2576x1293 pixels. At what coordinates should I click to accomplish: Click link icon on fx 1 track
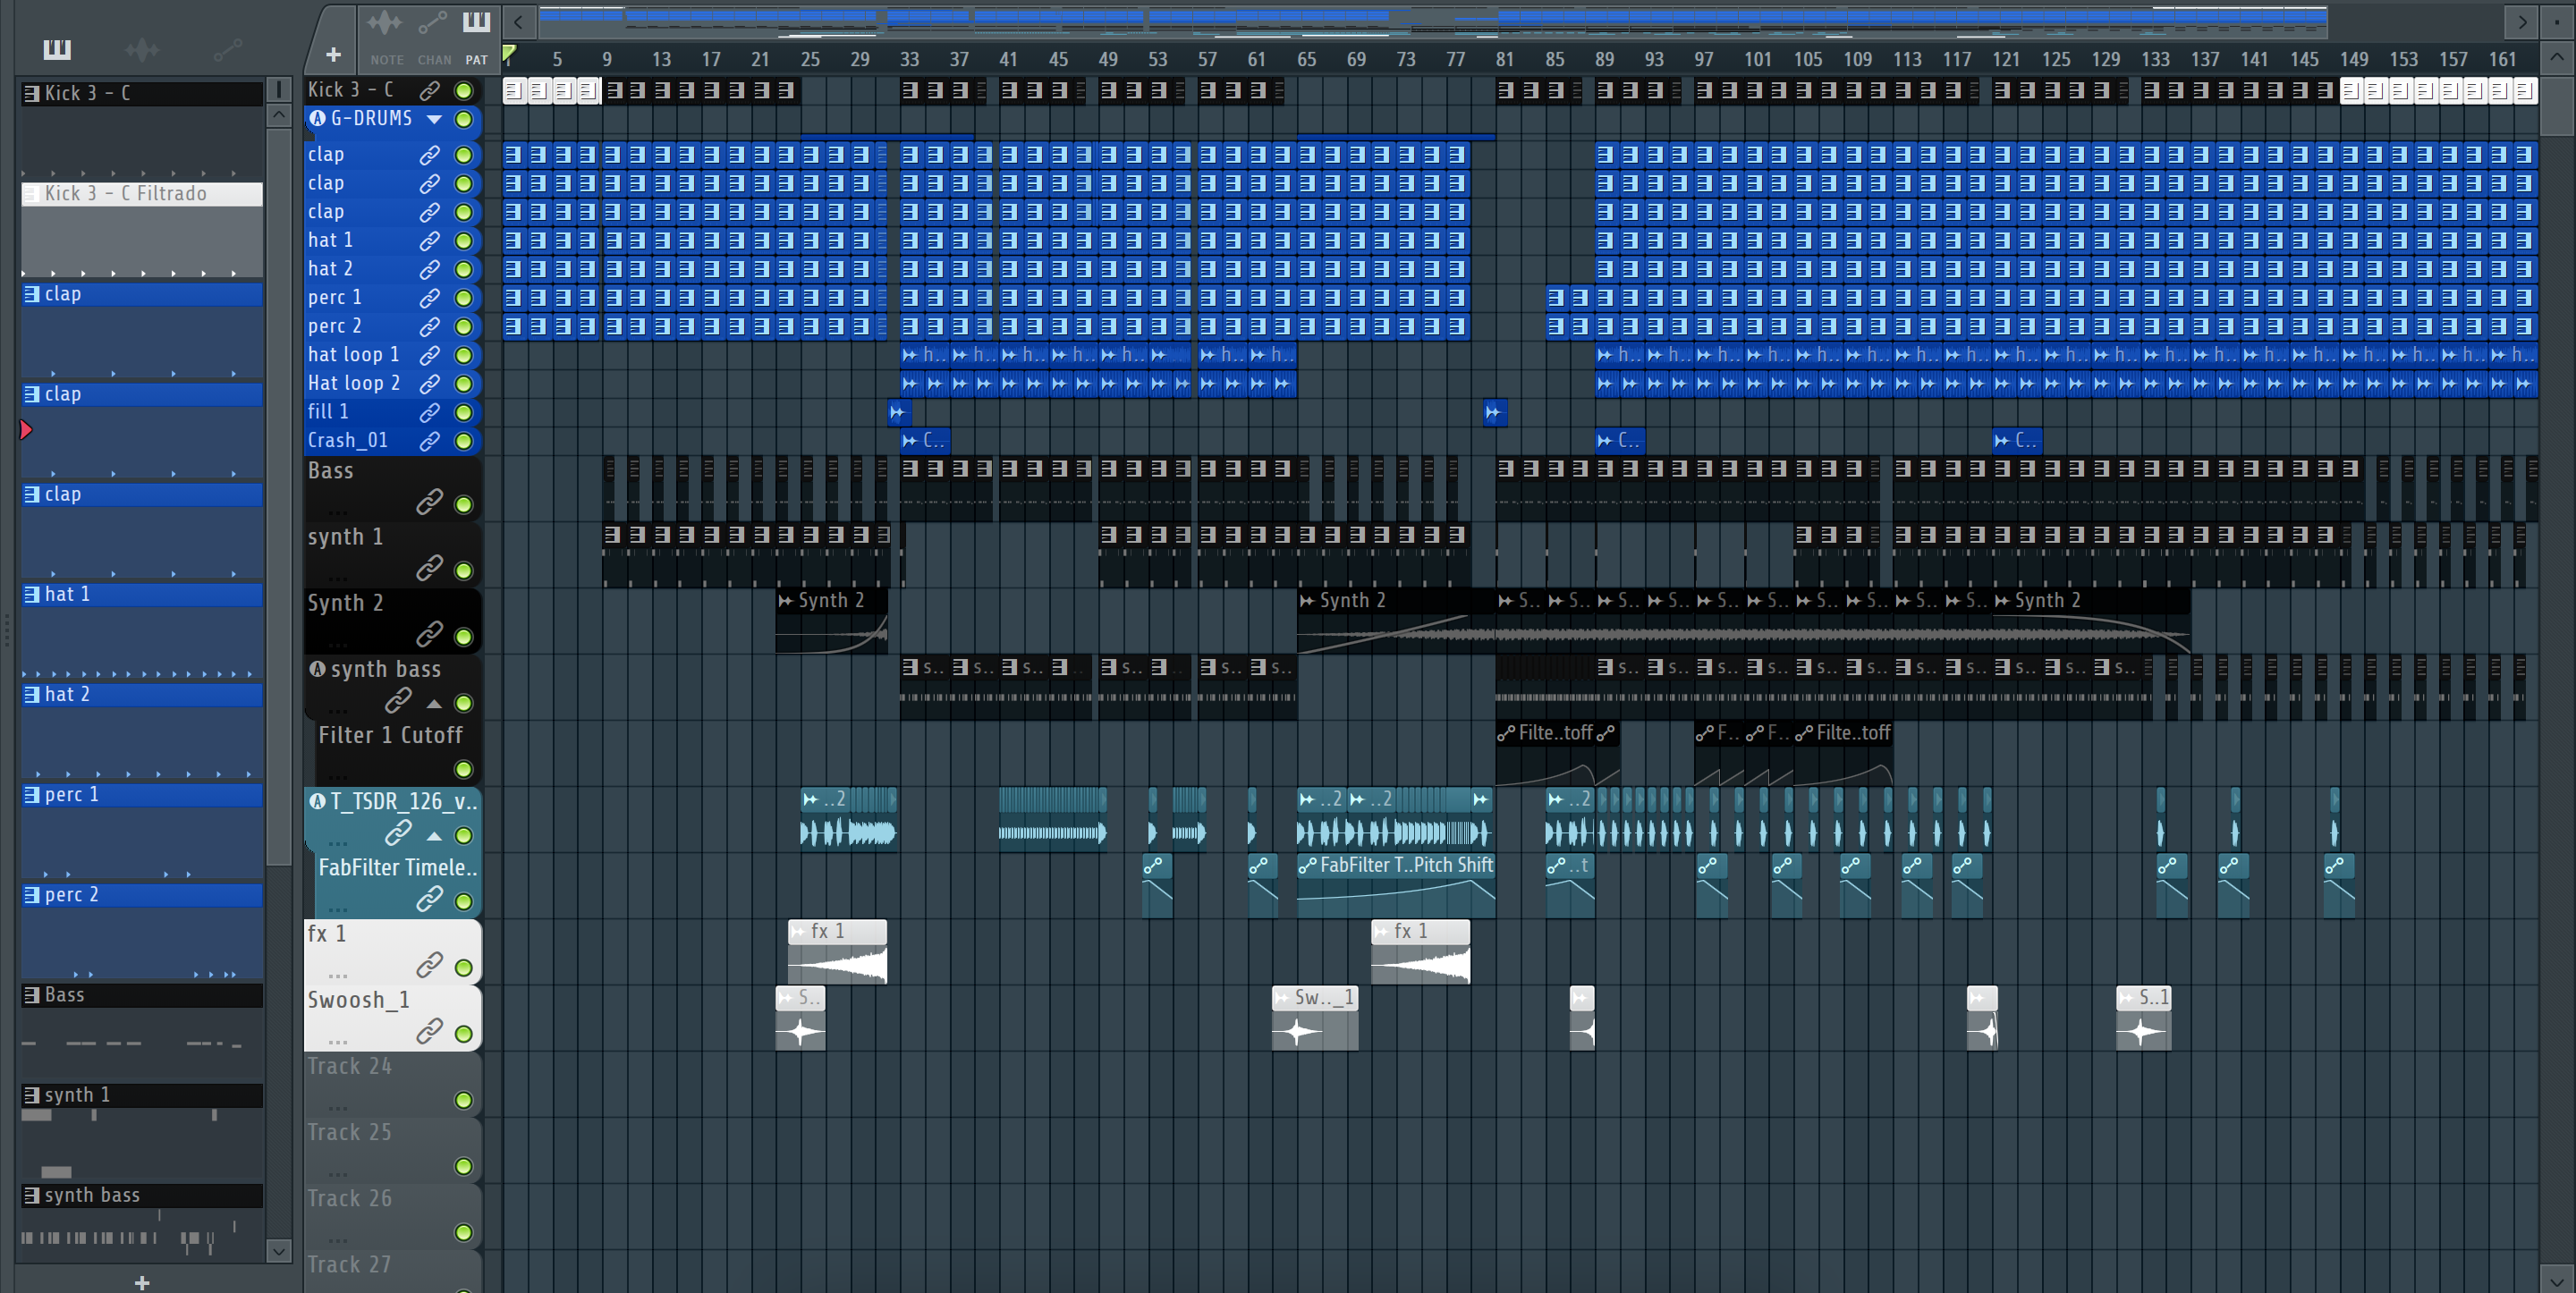click(429, 964)
